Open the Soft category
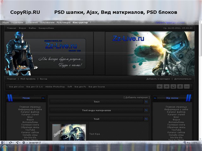The image size is (202, 151). 70,87
